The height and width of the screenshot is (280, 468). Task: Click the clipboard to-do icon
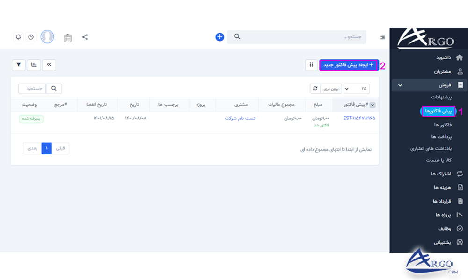coord(67,37)
